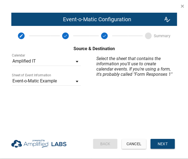This screenshot has width=188, height=159.
Task: Click the BACK button
Action: point(105,144)
